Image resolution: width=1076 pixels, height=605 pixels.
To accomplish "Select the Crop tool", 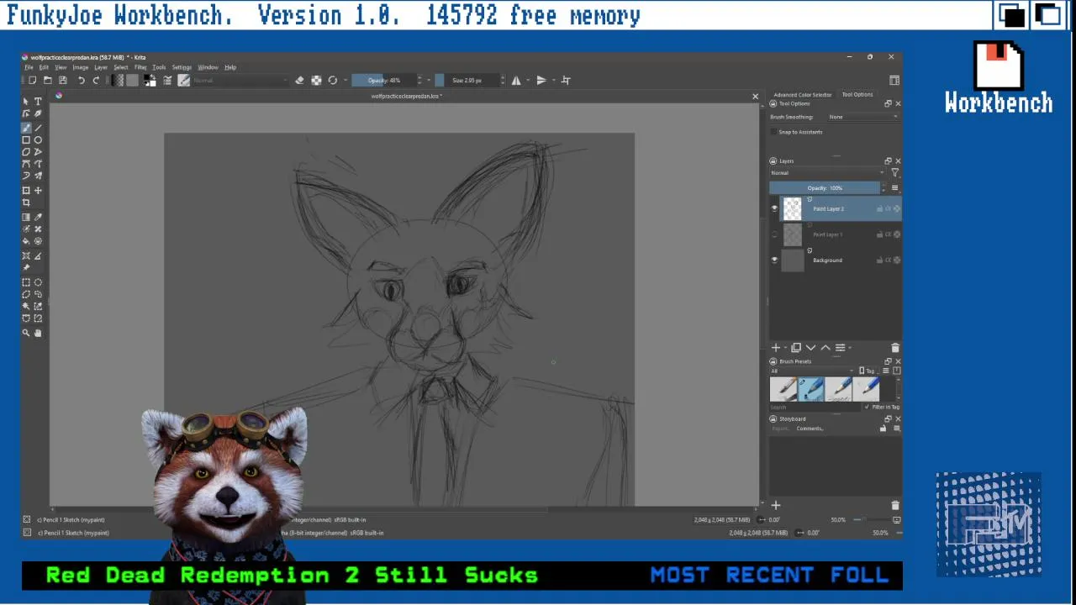I will click(26, 203).
